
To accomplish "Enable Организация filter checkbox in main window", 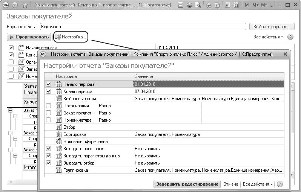I will [11, 62].
